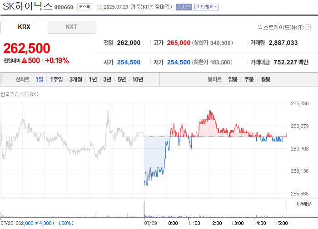Click the calendar clock icon beside date
Screen dimensions: 318x229
point(99,8)
